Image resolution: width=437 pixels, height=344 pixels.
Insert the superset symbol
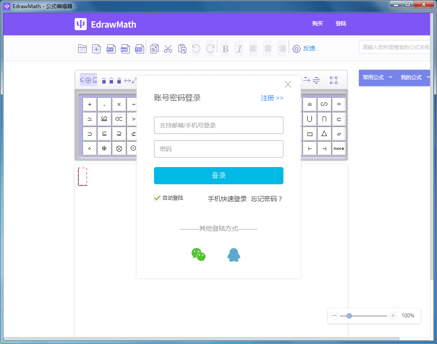89,133
